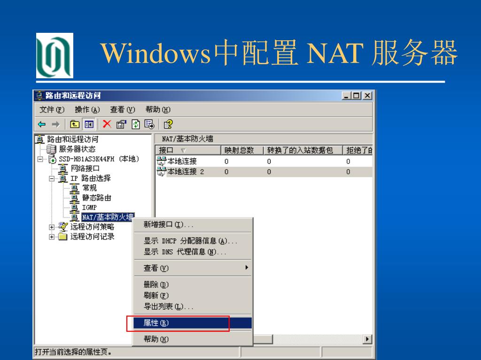Open the 查看(V) submenu arrow in context menu

click(x=246, y=268)
